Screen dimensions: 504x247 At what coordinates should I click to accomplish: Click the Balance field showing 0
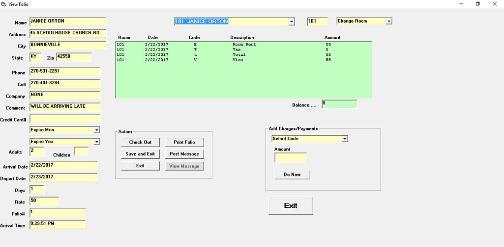click(x=339, y=104)
